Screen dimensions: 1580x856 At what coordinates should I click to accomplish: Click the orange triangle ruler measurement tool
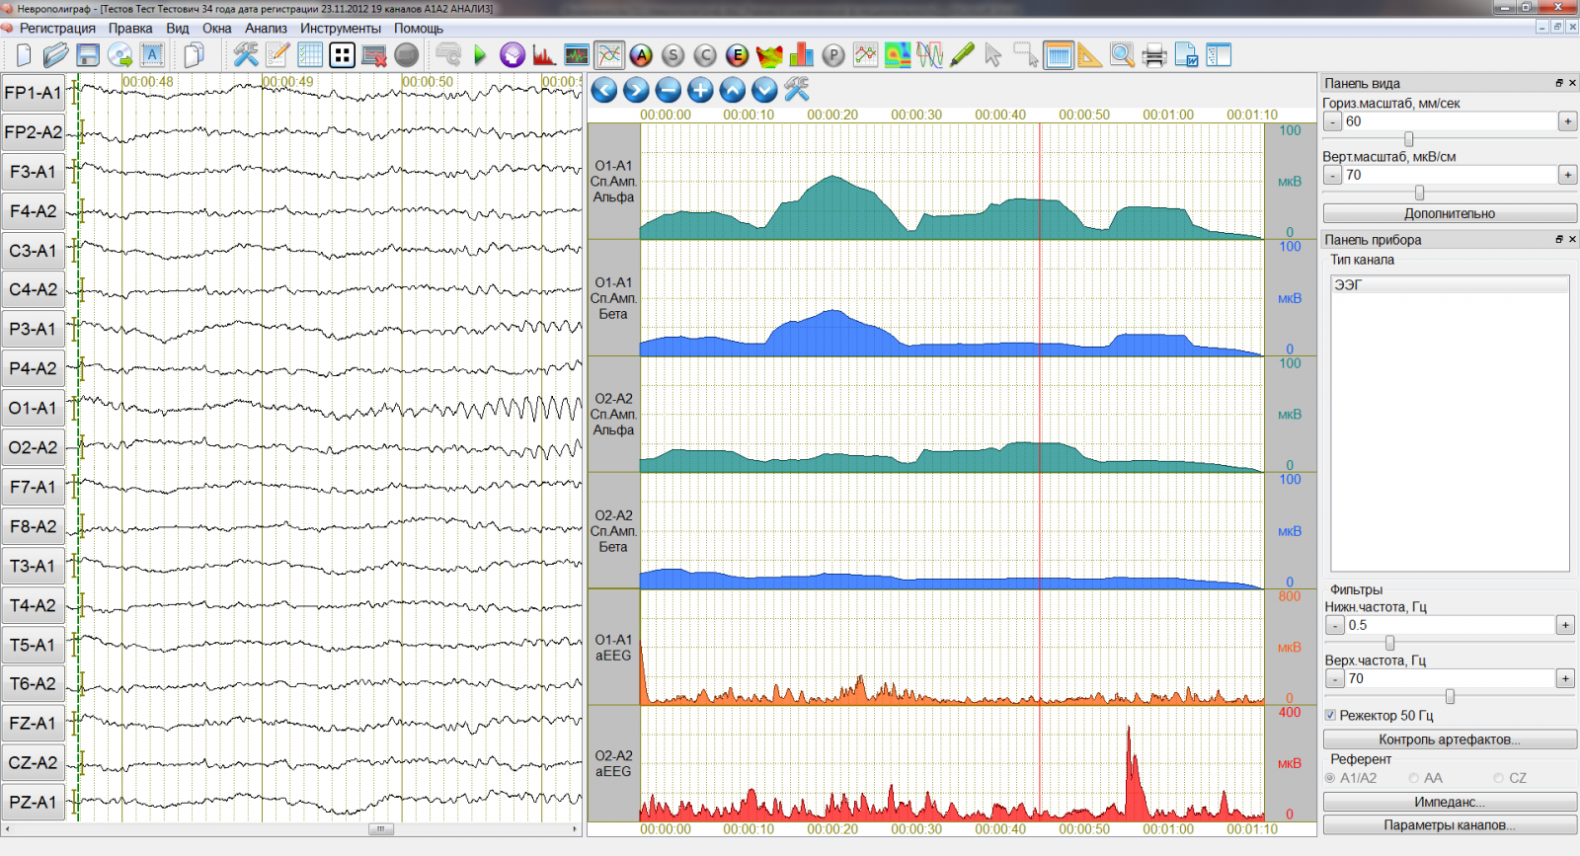coord(1089,55)
